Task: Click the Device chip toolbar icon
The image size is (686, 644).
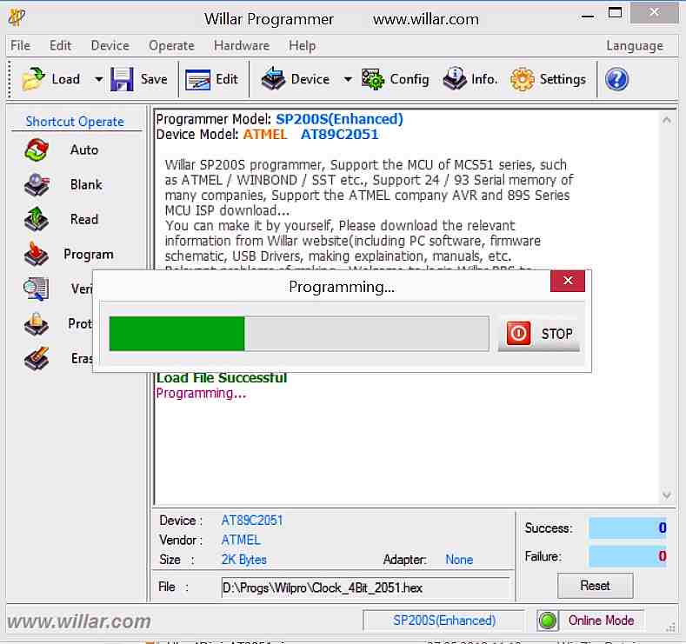Action: point(273,79)
